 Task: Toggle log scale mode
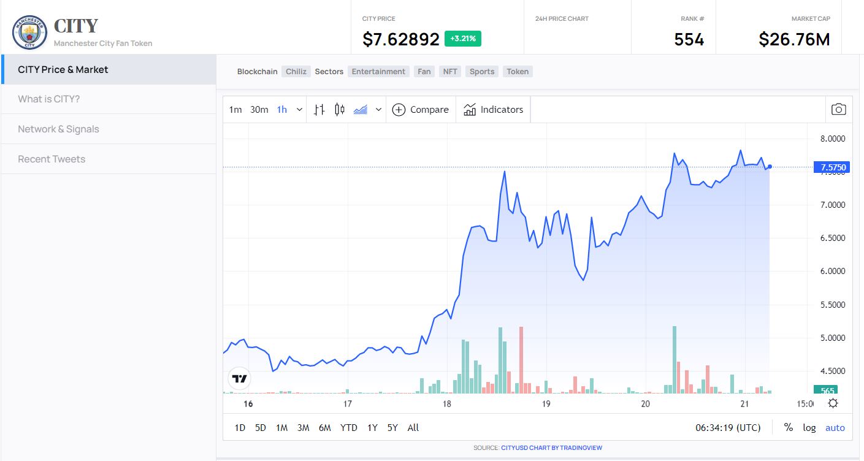pyautogui.click(x=809, y=428)
